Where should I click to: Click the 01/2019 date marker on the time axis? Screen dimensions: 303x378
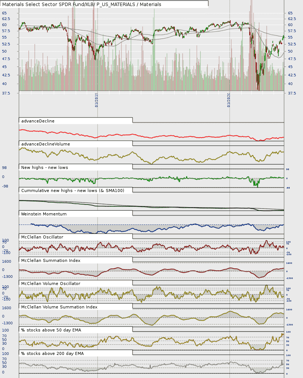pyautogui.click(x=96, y=100)
